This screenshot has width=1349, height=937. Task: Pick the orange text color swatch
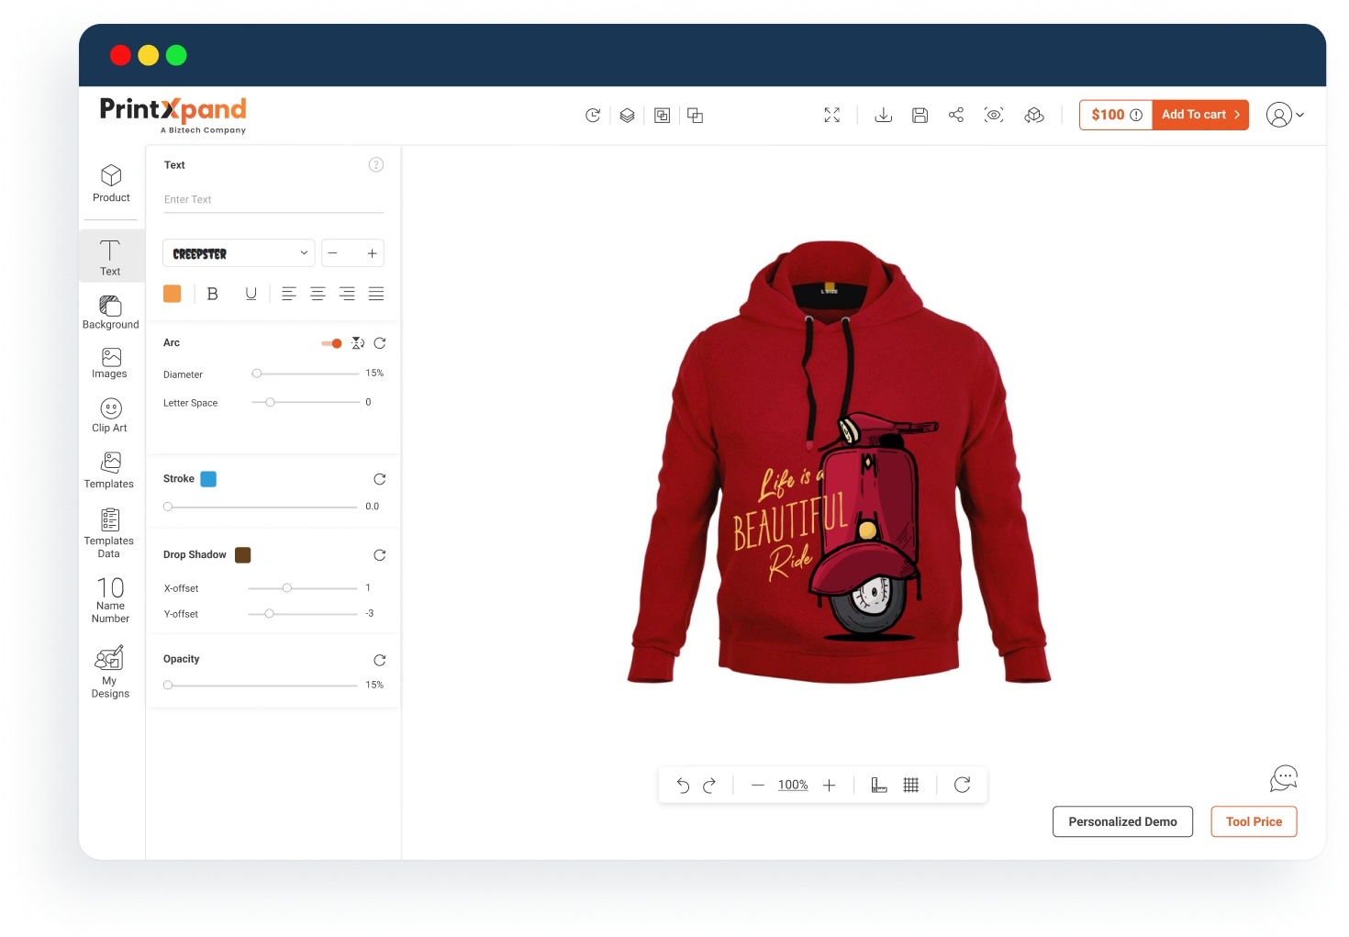tap(172, 294)
